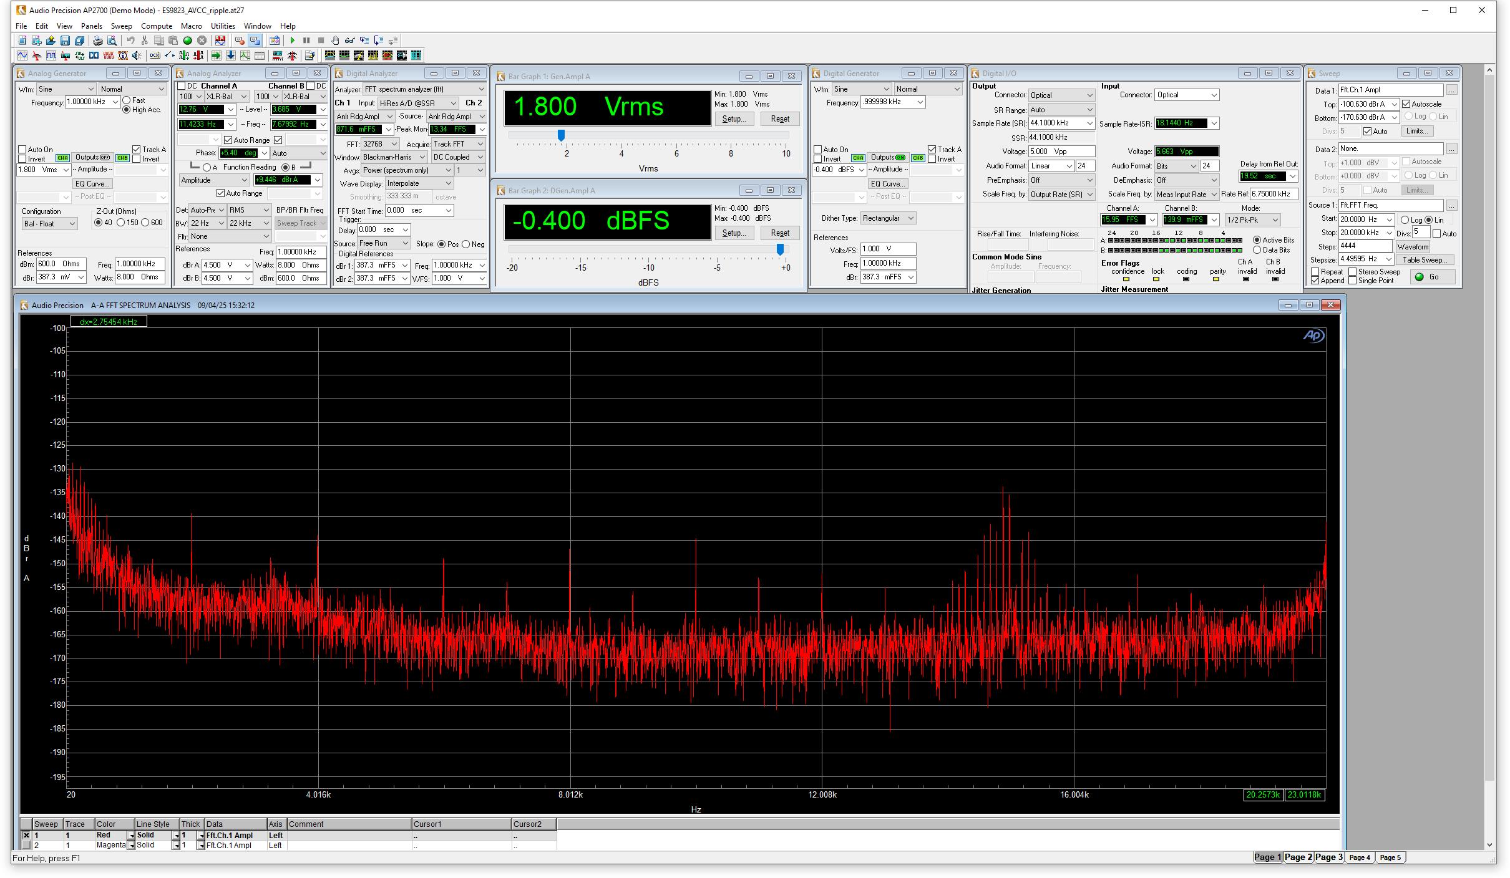This screenshot has width=1510, height=878.
Task: Click the Save test disk icon
Action: [65, 41]
